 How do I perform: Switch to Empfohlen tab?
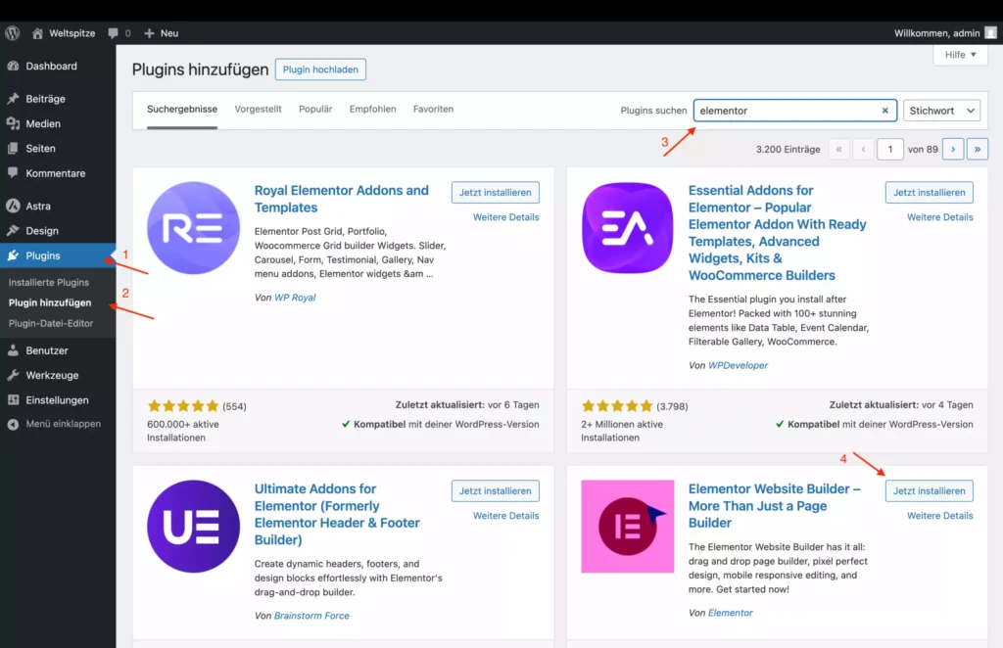372,110
